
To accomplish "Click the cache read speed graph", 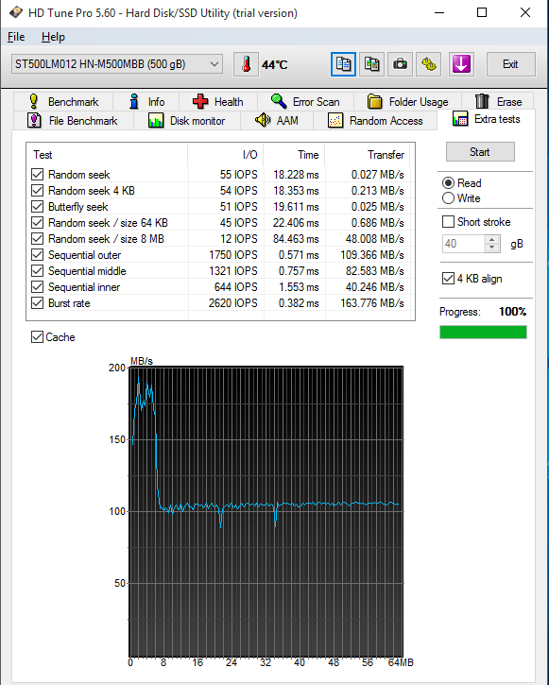I will click(x=266, y=512).
